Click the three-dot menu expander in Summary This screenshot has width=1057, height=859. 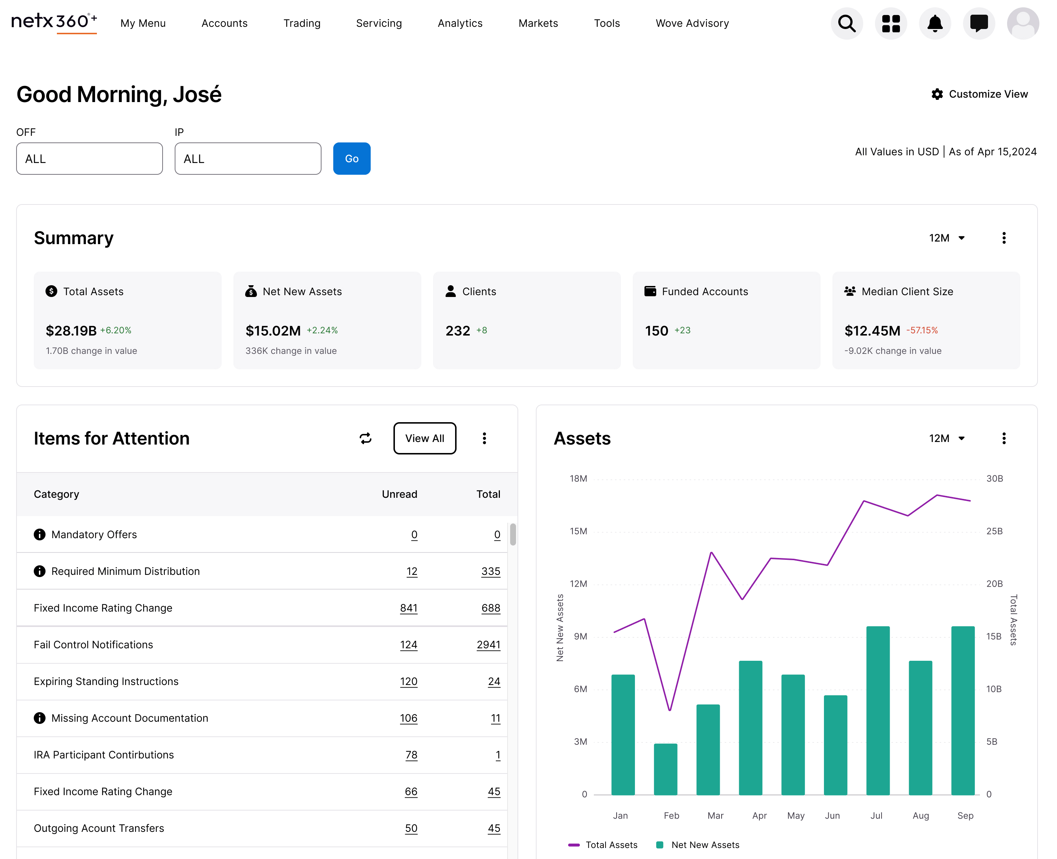click(x=1005, y=238)
